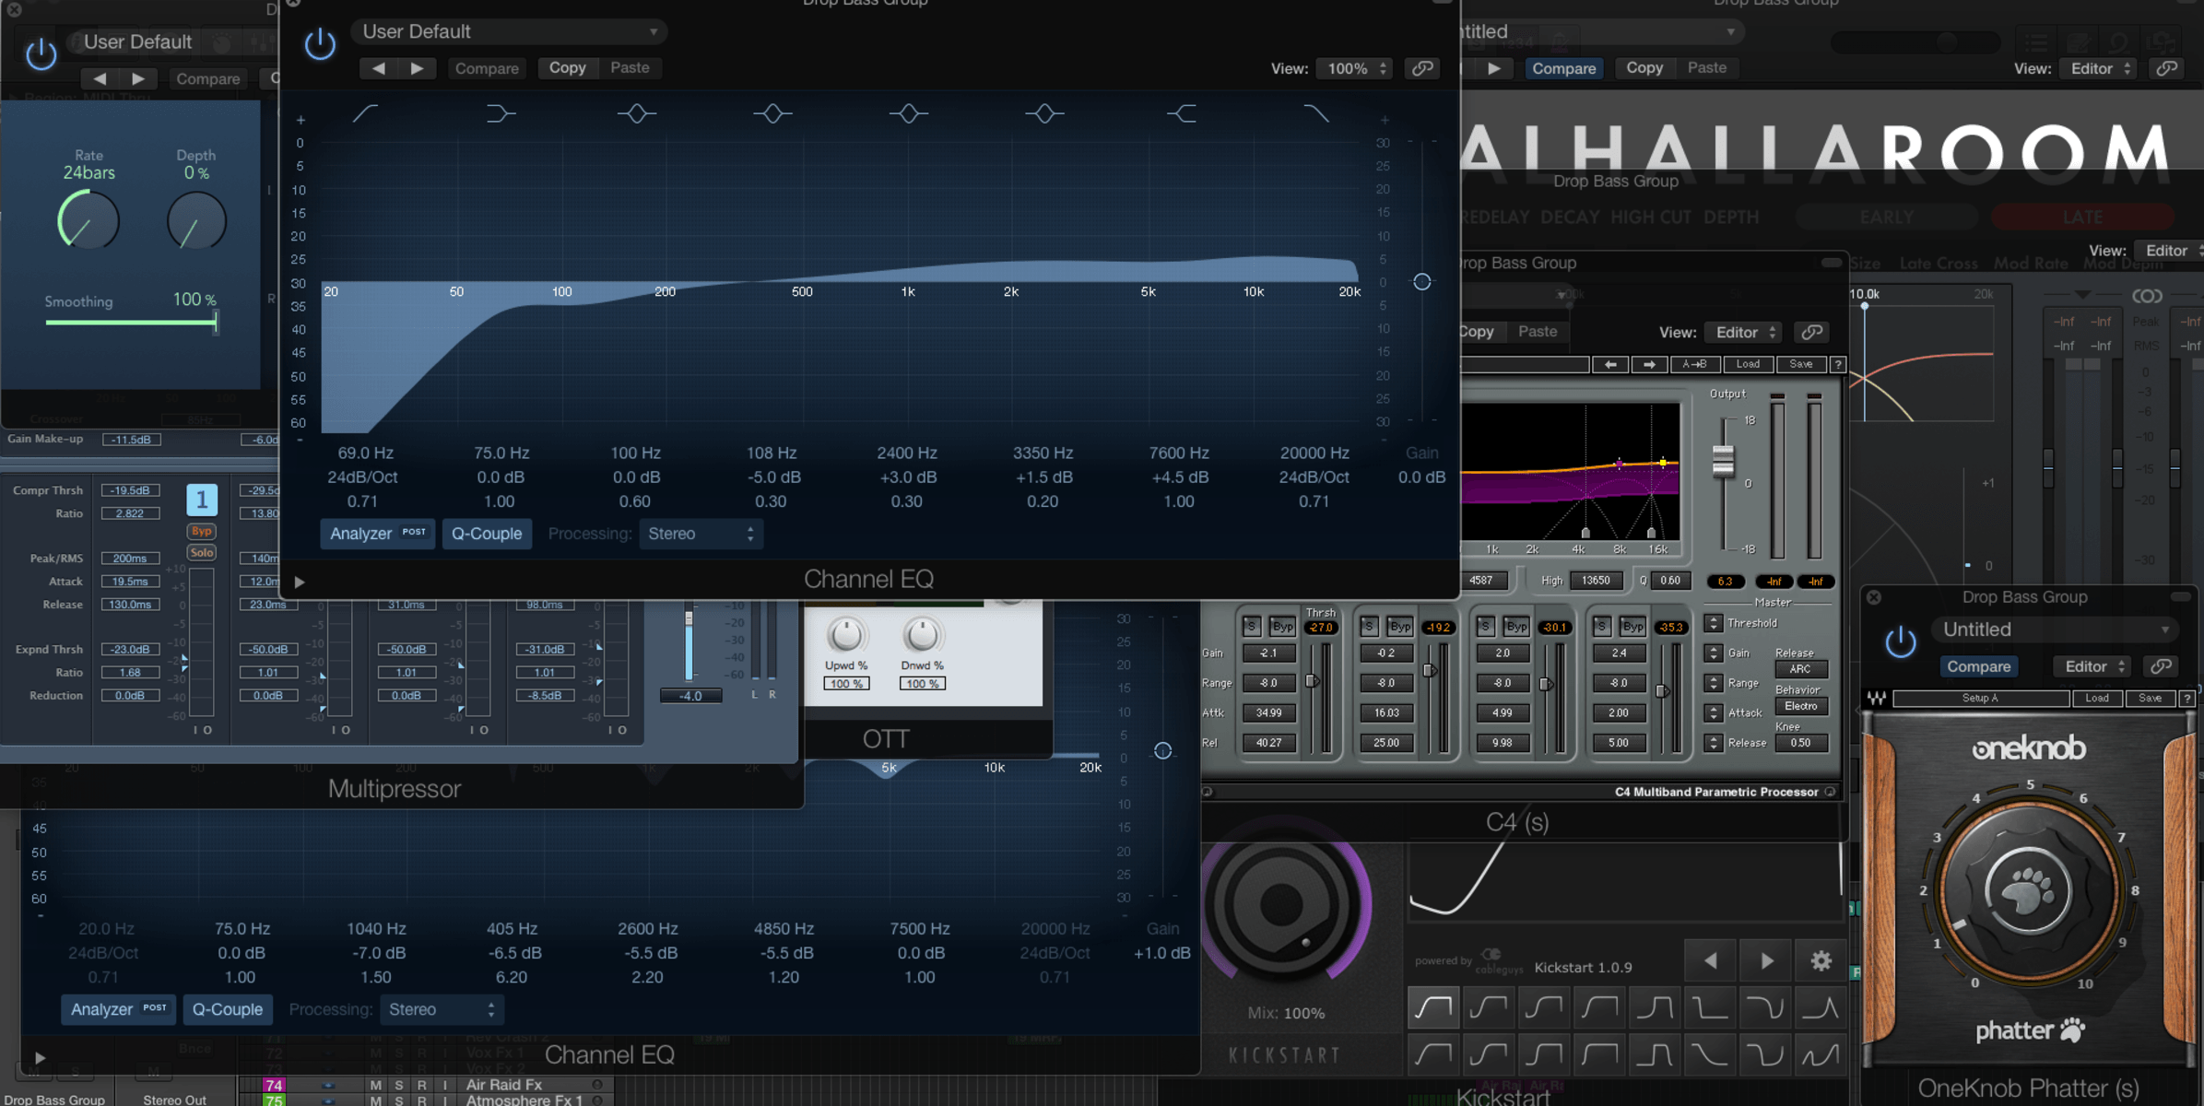The image size is (2204, 1106).
Task: Open View 100% dropdown in Channel EQ
Action: [1354, 68]
